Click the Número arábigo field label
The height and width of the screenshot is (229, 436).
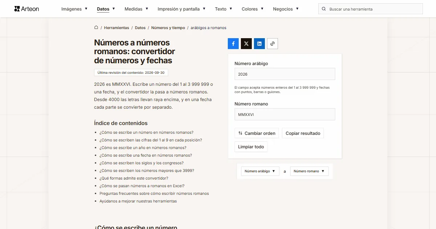(x=251, y=64)
